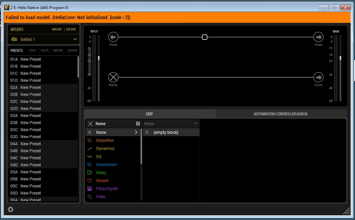The image size is (355, 220).
Task: Click the Host output block on path 1
Action: (318, 37)
